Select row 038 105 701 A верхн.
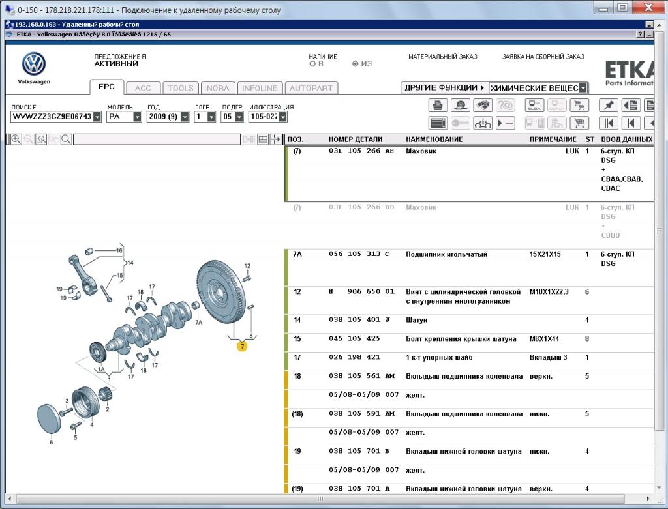Screen dimensions: 668x509 tap(469, 489)
